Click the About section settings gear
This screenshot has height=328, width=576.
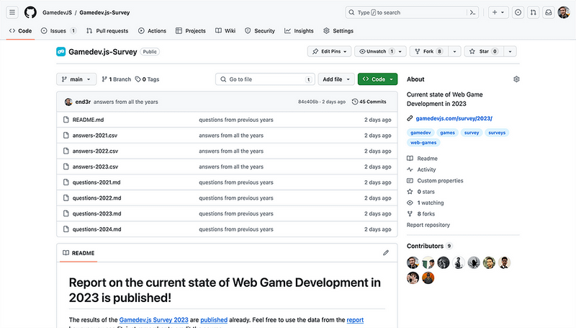(x=516, y=79)
